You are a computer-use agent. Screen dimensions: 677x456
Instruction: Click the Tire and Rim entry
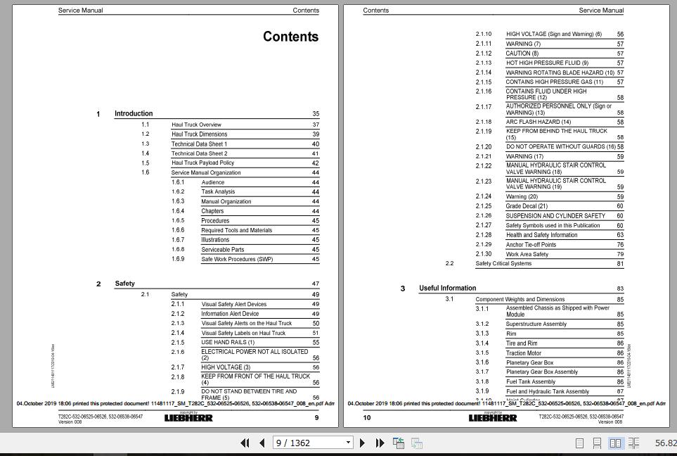coord(522,343)
